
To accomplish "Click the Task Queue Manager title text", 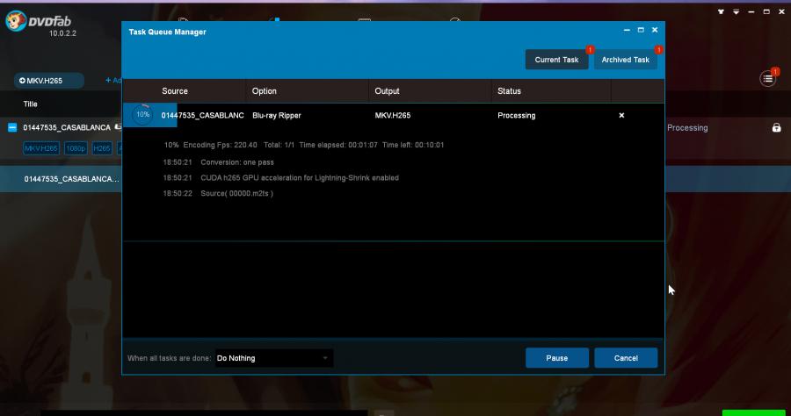I will [x=168, y=32].
